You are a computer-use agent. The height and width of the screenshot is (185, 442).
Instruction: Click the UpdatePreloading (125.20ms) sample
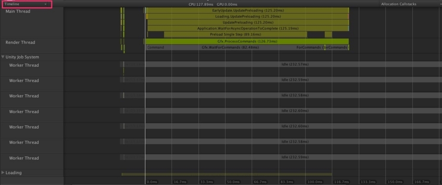(248, 22)
